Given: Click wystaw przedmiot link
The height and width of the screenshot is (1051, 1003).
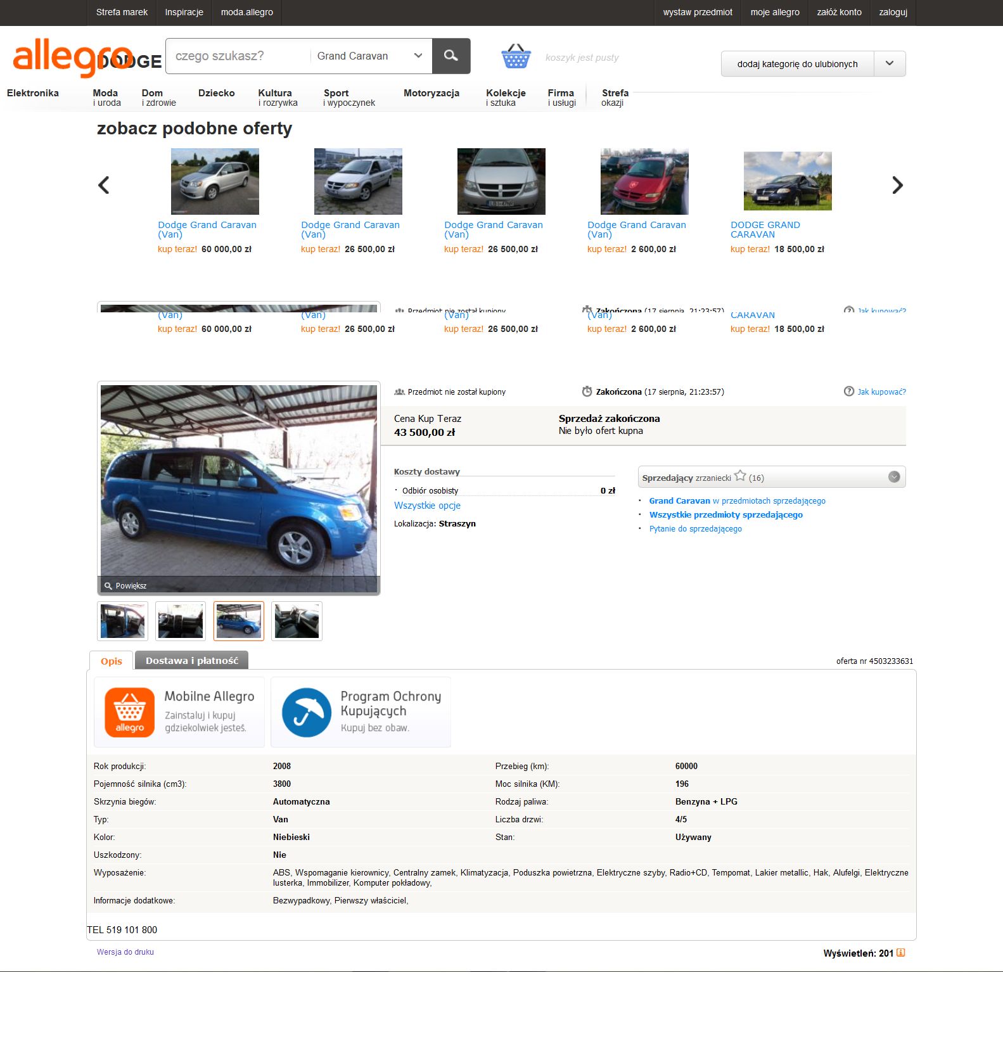Looking at the screenshot, I should tap(698, 13).
